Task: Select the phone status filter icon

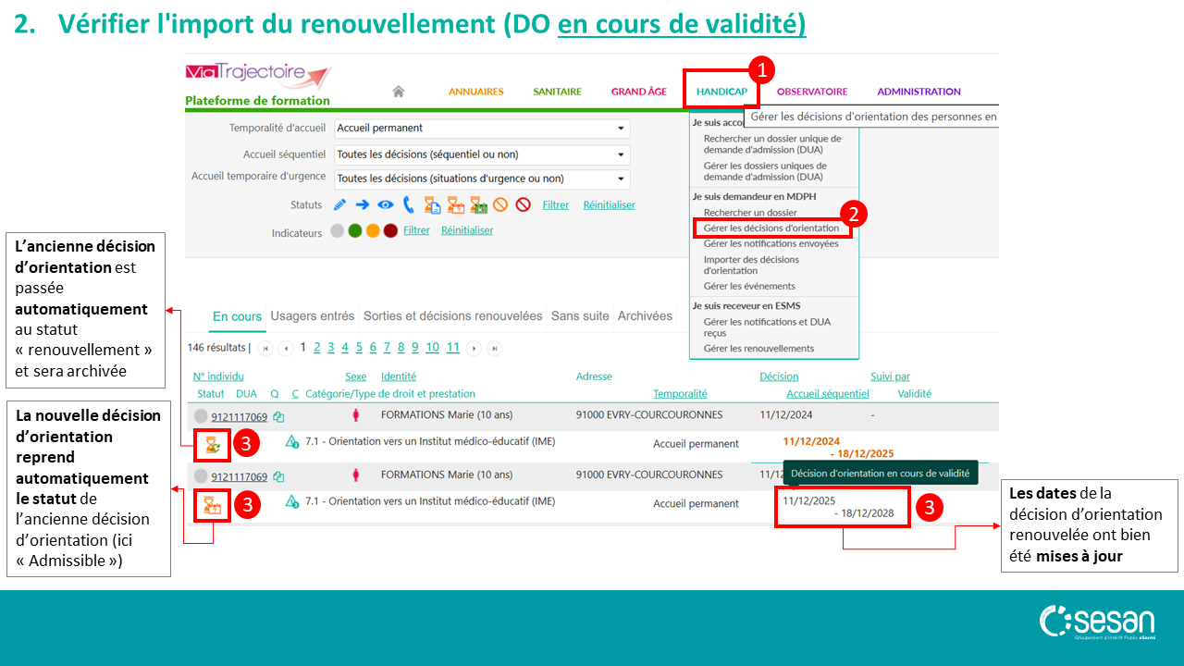Action: click(408, 205)
